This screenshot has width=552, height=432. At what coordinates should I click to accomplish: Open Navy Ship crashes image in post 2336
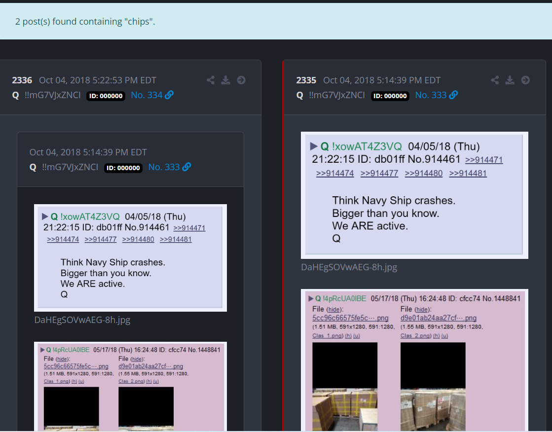tap(130, 258)
